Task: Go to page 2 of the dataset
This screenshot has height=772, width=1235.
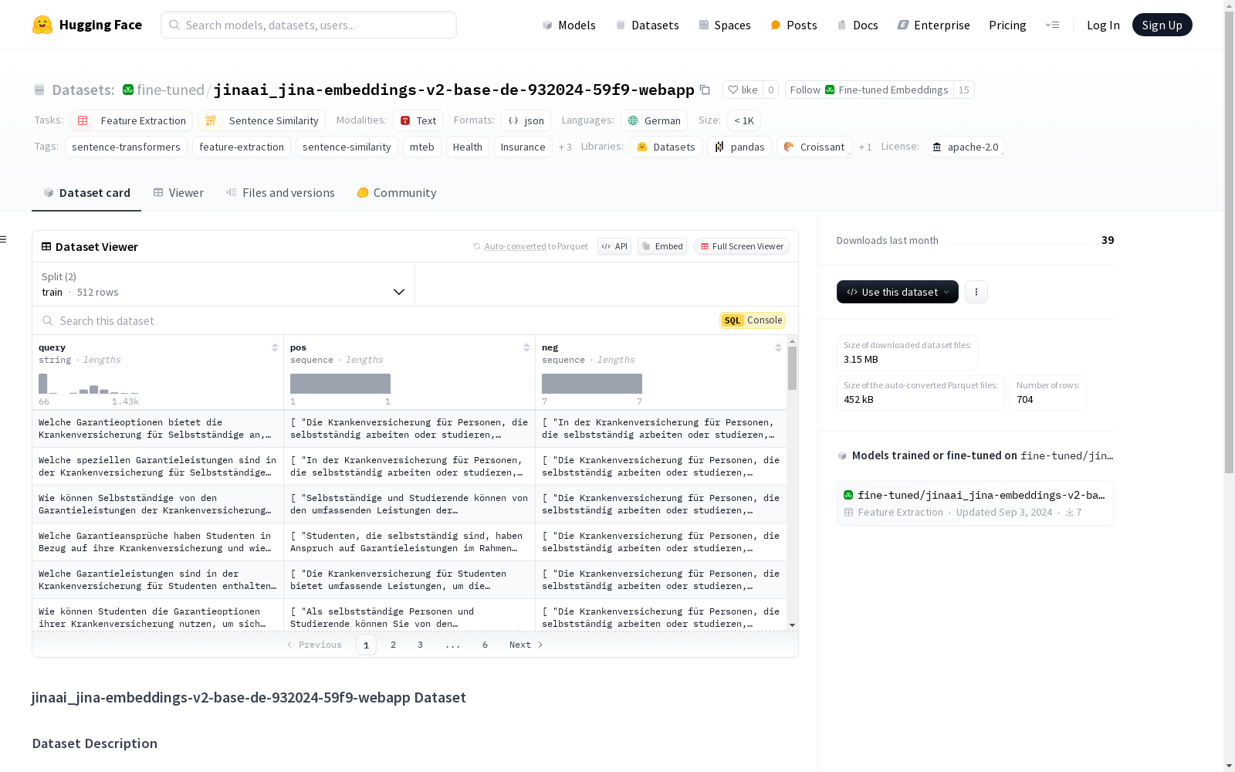Action: 393,645
